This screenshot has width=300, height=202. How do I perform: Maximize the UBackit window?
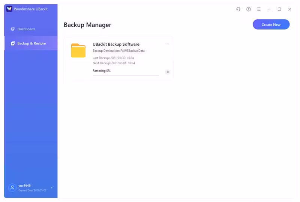(x=279, y=9)
